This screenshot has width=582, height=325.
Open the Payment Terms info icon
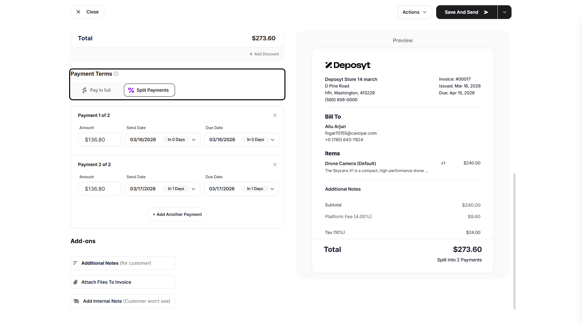point(116,74)
